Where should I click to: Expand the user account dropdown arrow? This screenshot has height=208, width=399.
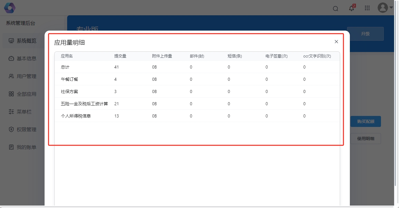pyautogui.click(x=391, y=8)
